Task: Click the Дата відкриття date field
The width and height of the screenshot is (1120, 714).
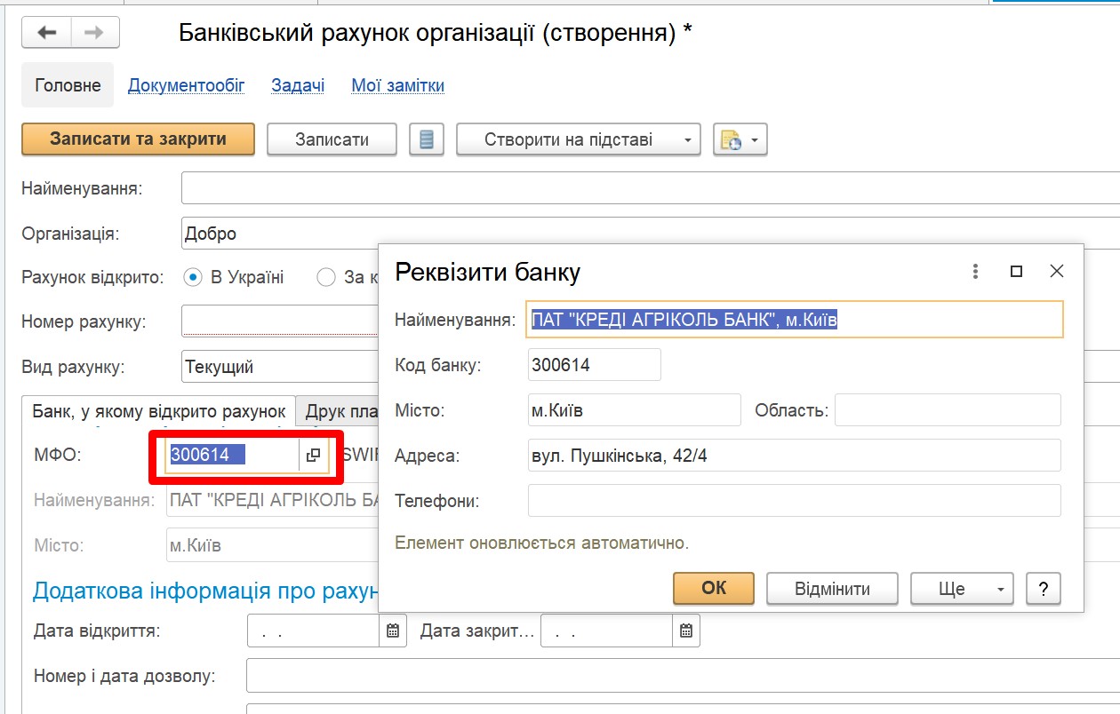Action: [x=314, y=631]
